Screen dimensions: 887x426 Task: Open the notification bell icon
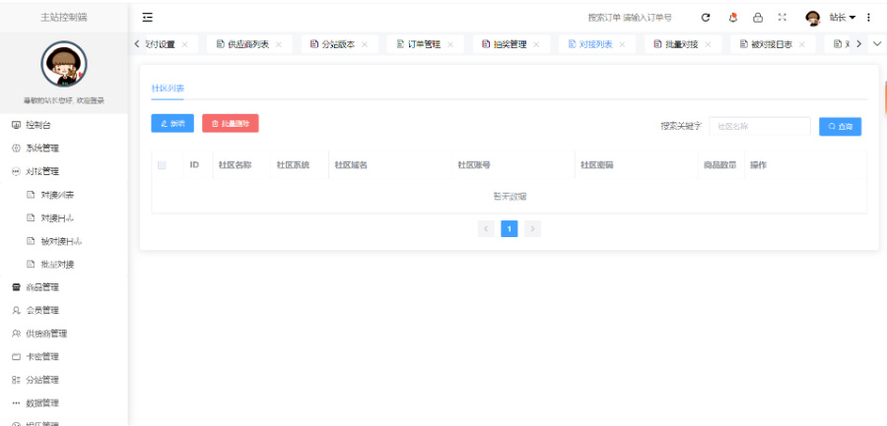[x=732, y=17]
